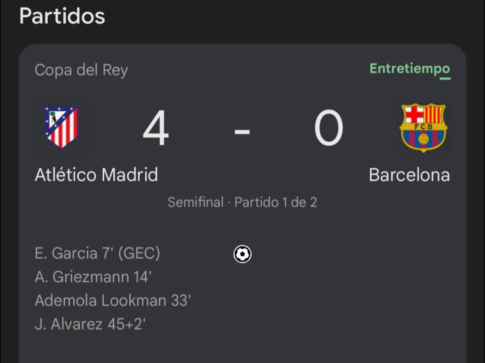Select the Atlético Madrid badge shield

(x=61, y=128)
